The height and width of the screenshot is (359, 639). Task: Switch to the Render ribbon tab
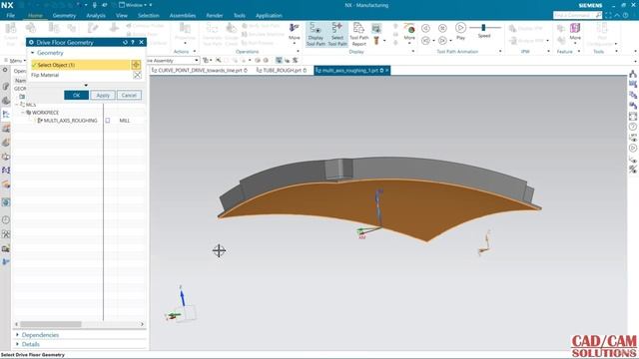coord(215,16)
